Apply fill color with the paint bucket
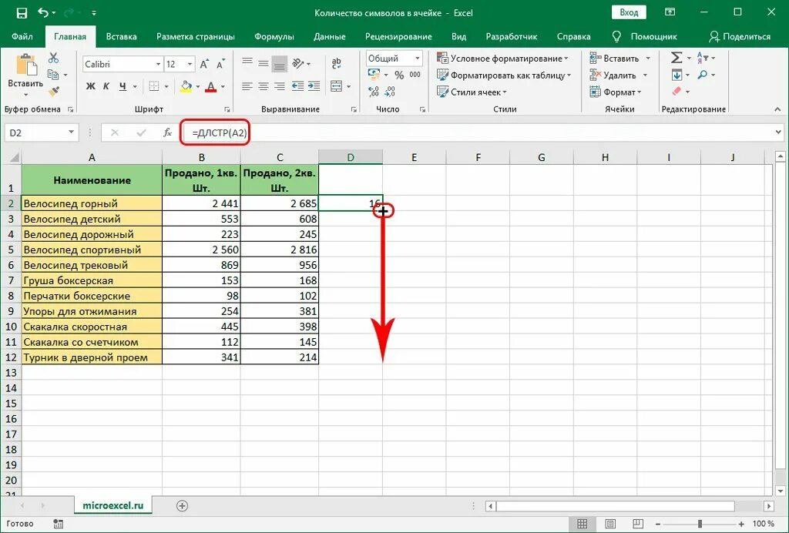789x533 pixels. pyautogui.click(x=186, y=86)
